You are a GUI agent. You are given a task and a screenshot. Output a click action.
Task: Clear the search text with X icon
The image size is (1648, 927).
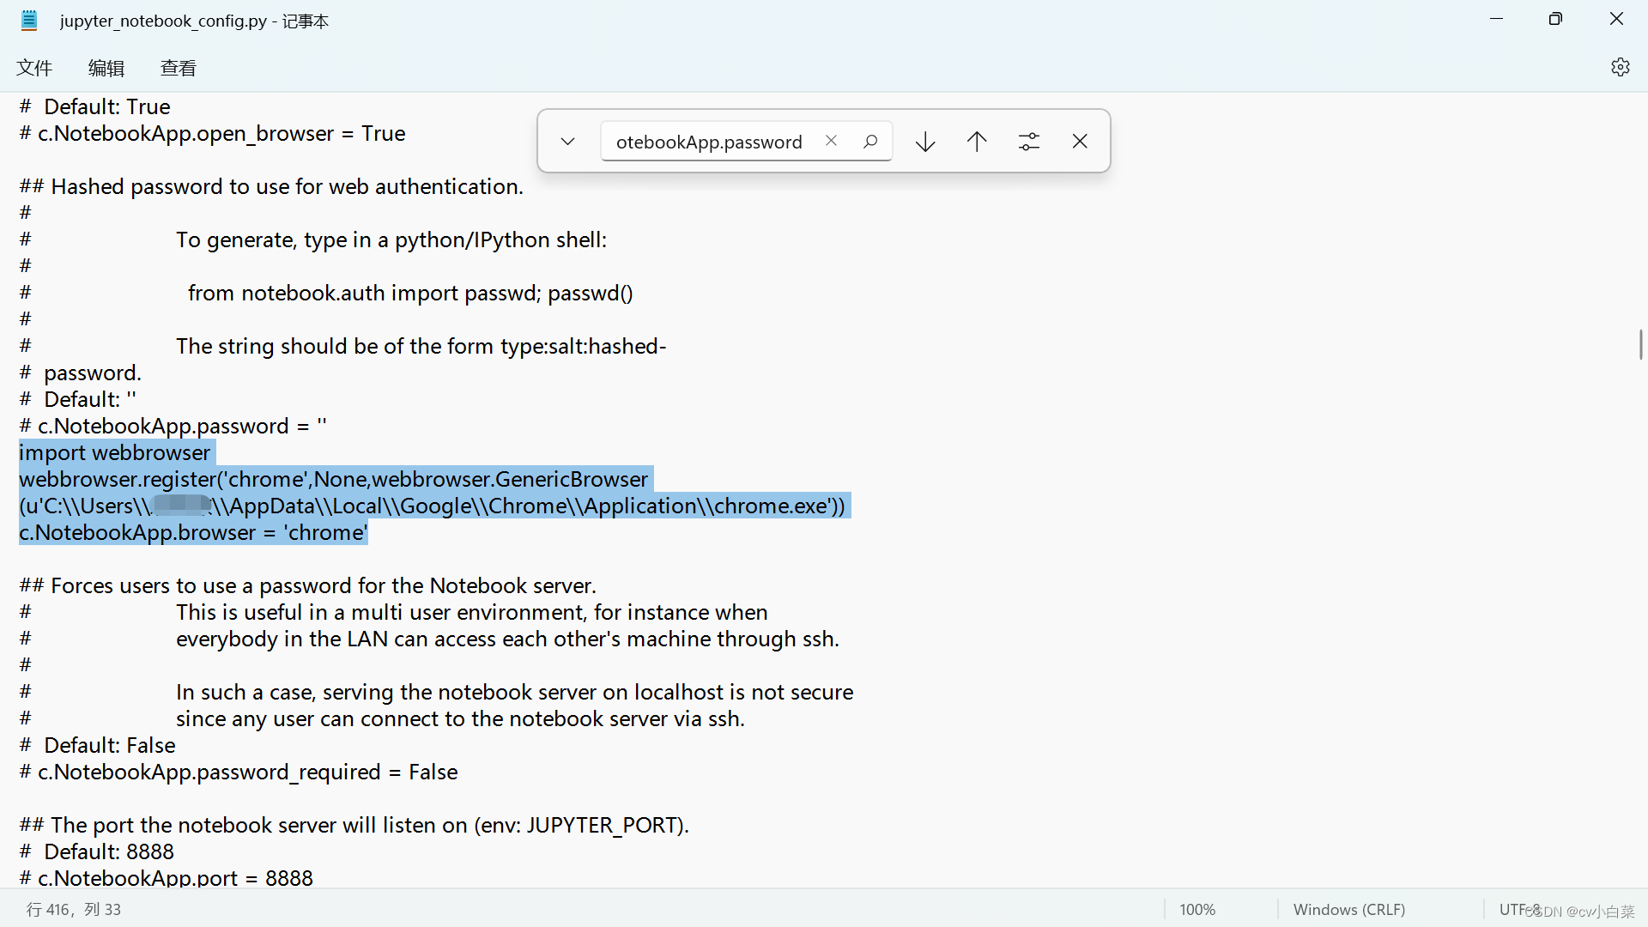pyautogui.click(x=831, y=141)
